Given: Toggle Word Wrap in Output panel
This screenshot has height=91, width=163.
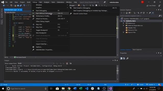Looking at the screenshot, I should tap(71, 63).
